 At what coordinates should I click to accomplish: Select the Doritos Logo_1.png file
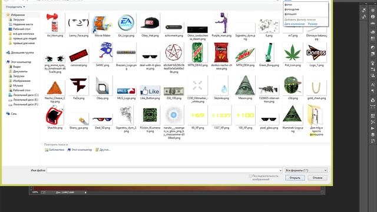tap(316, 52)
